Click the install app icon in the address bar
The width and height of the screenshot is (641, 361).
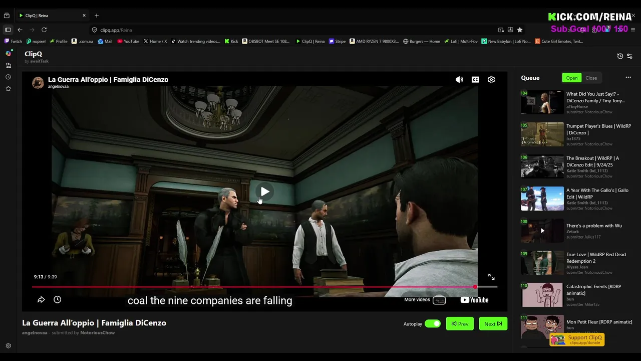point(510,30)
